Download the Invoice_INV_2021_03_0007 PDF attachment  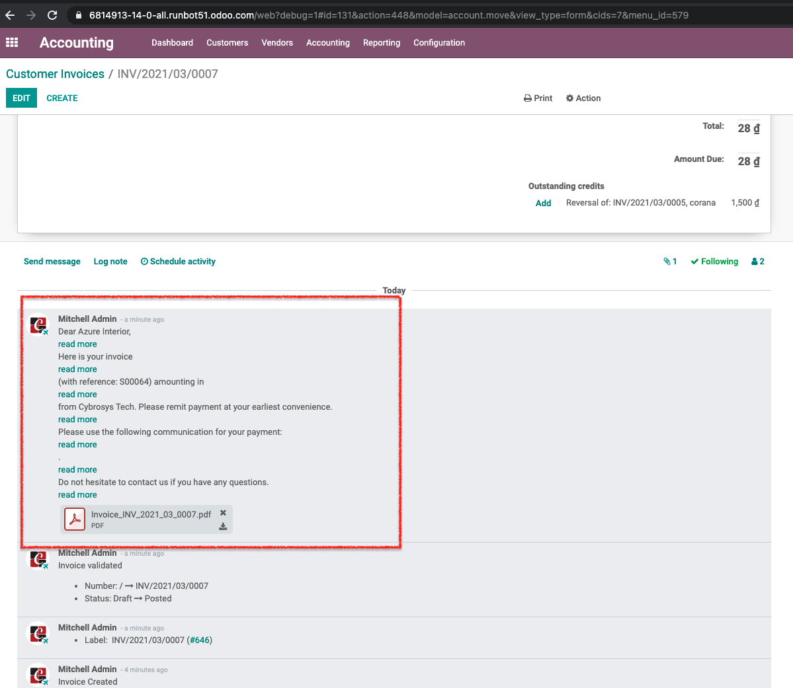pos(223,526)
